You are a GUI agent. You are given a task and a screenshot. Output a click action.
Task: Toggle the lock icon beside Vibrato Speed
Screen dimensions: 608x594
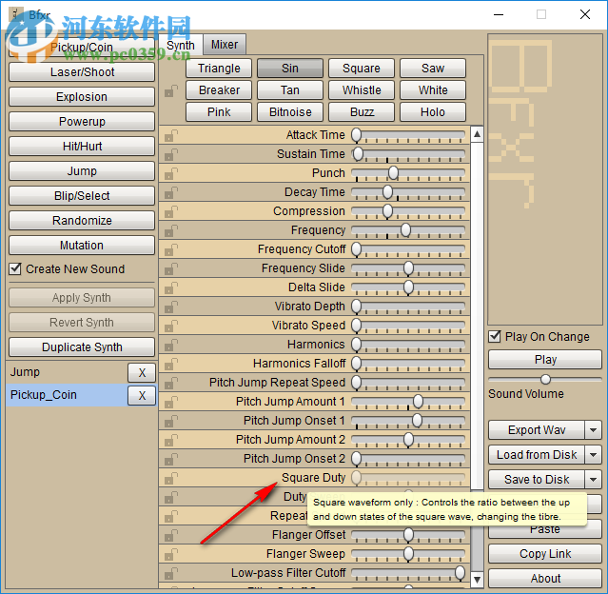[x=171, y=326]
